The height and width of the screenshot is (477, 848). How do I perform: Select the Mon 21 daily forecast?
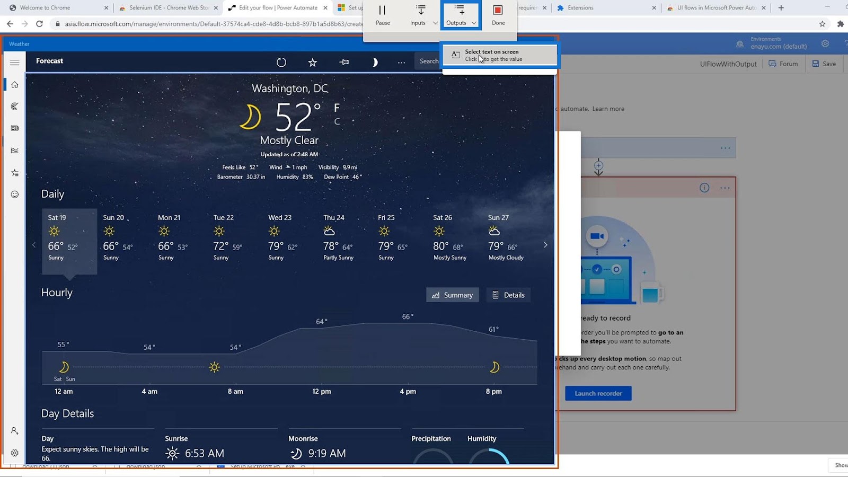[x=180, y=241]
